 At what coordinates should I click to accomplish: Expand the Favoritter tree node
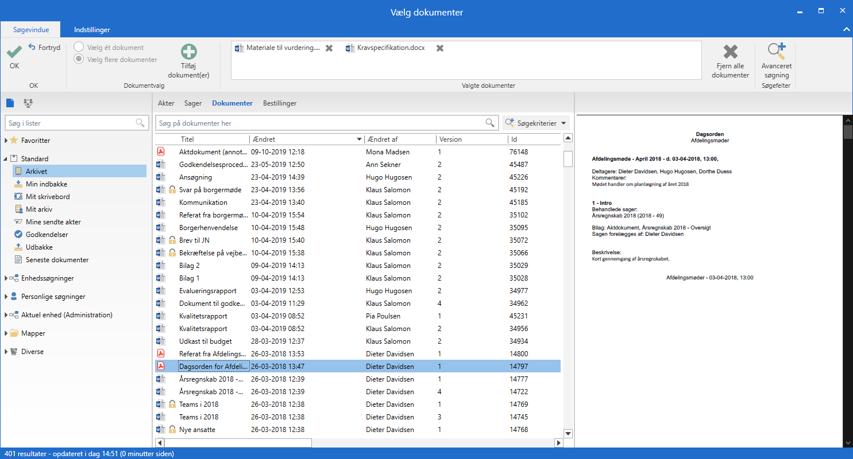click(x=6, y=141)
